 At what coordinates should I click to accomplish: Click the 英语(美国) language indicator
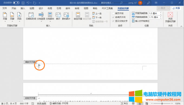pyautogui.click(x=42, y=103)
